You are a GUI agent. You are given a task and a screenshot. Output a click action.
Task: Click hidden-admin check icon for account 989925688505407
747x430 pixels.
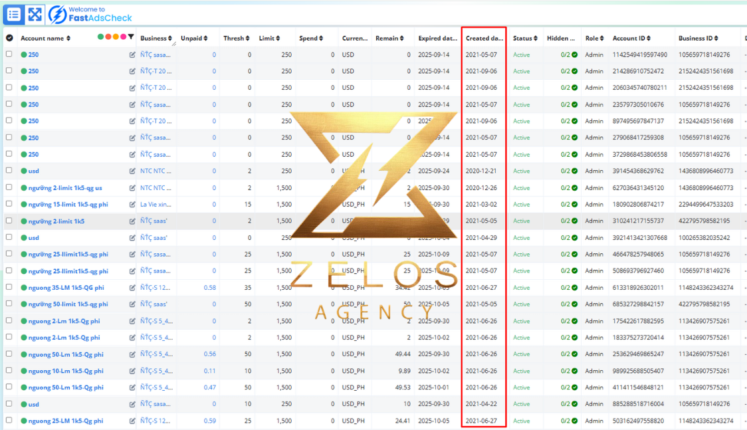coord(575,371)
